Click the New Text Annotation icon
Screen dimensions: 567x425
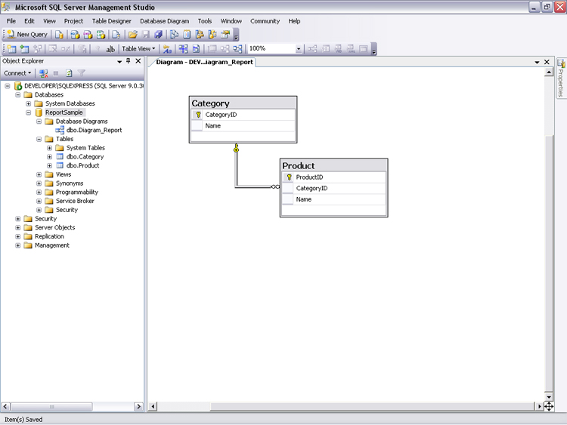(x=110, y=49)
